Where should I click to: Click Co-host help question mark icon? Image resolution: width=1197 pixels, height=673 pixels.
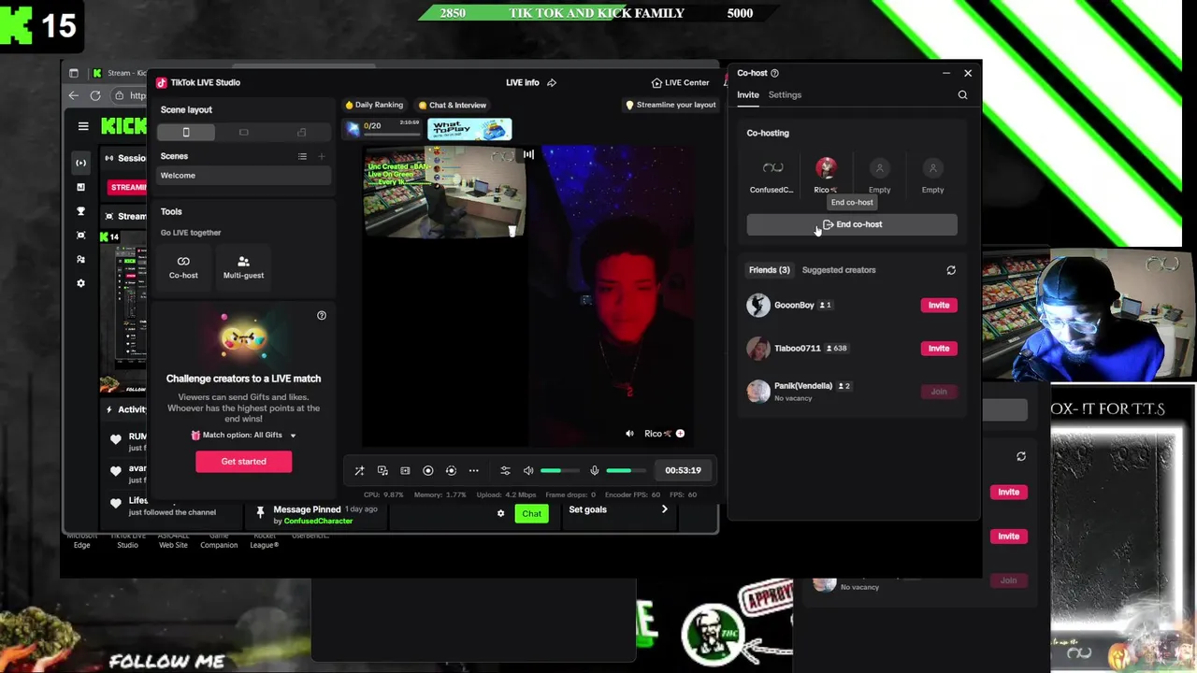pos(774,73)
